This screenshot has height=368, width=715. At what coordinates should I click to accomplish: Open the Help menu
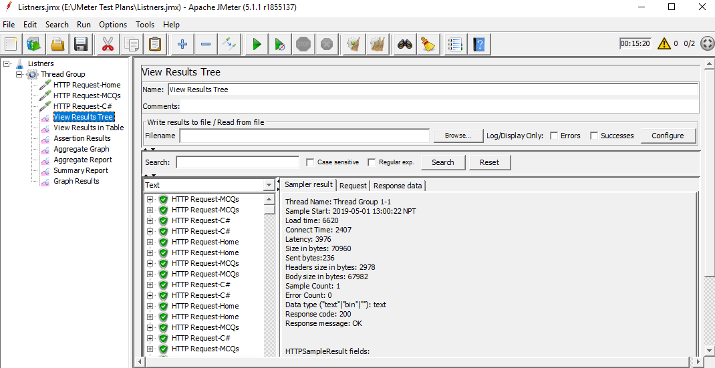click(x=172, y=25)
